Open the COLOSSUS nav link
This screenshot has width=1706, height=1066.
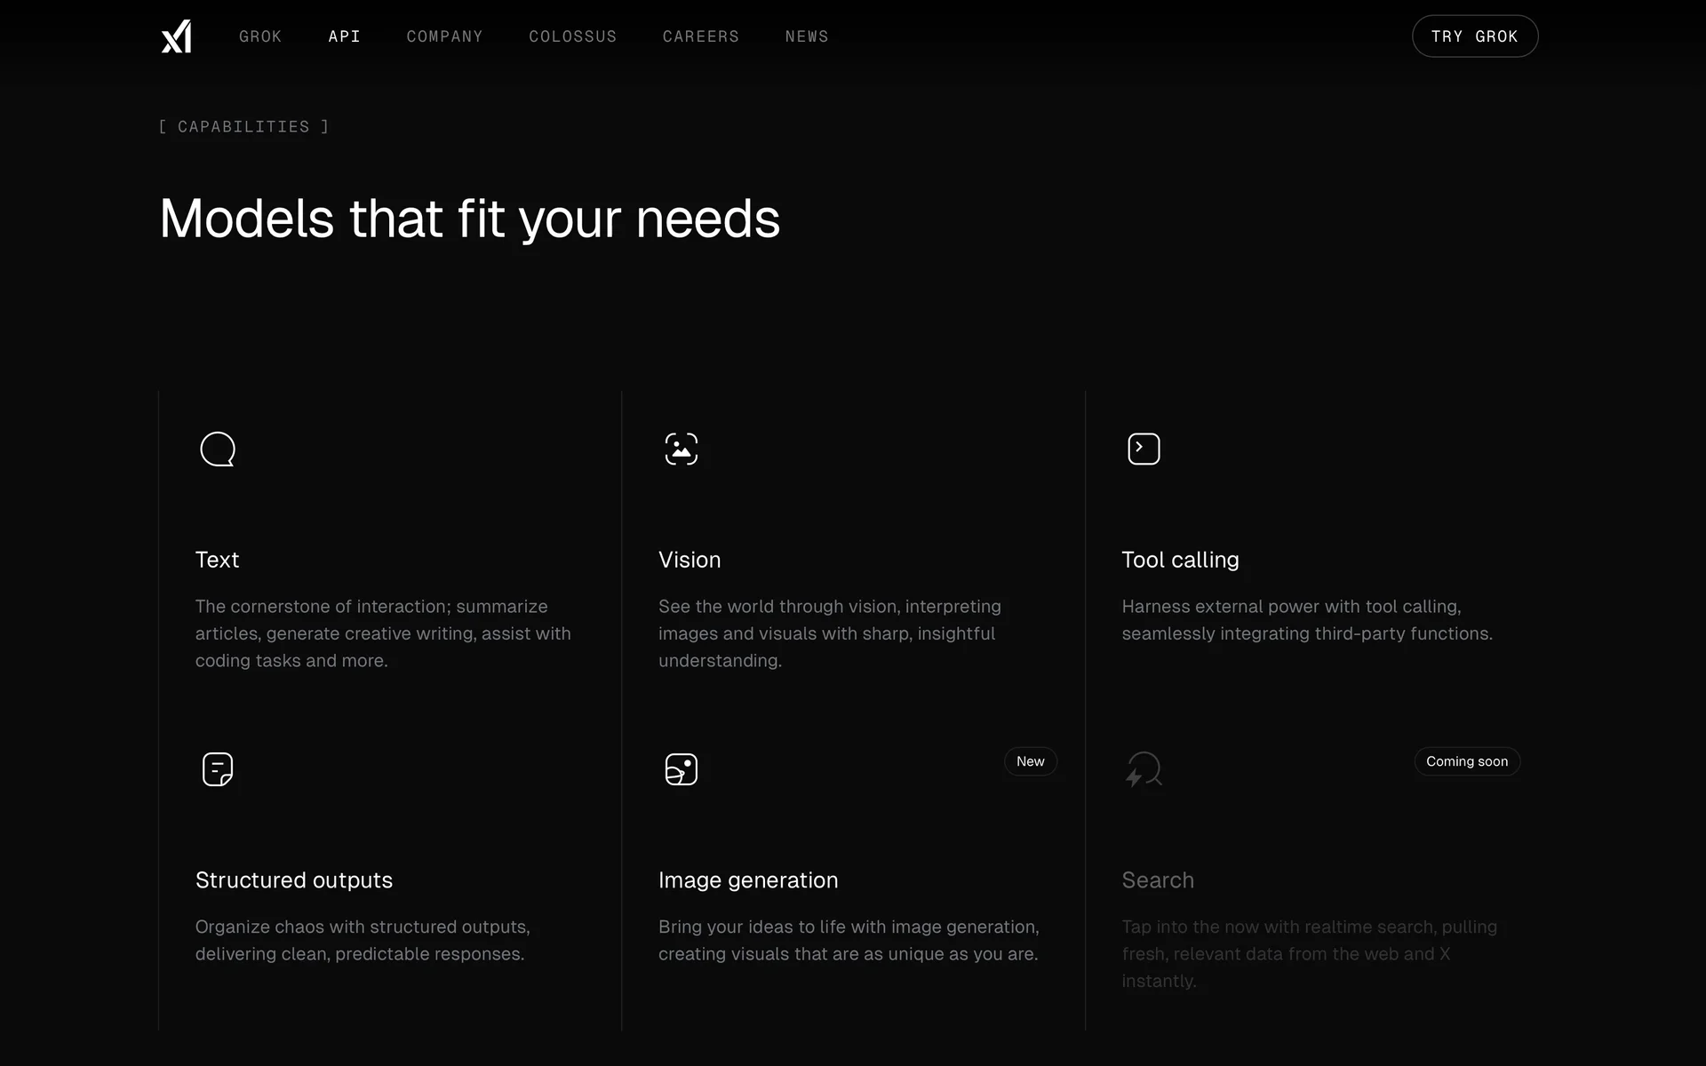[x=572, y=36]
